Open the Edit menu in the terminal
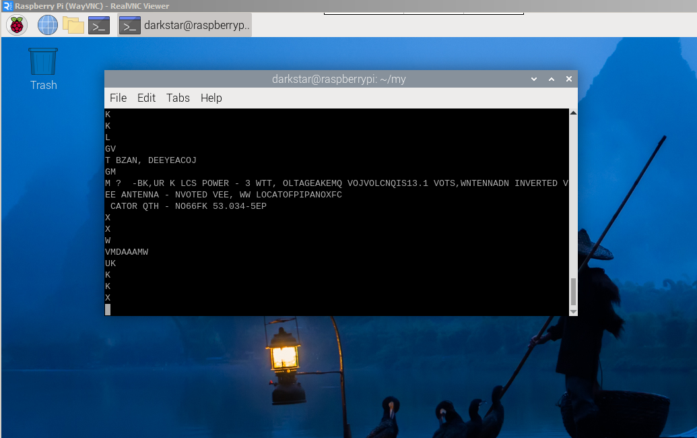Screen dimensions: 697x438 point(146,98)
